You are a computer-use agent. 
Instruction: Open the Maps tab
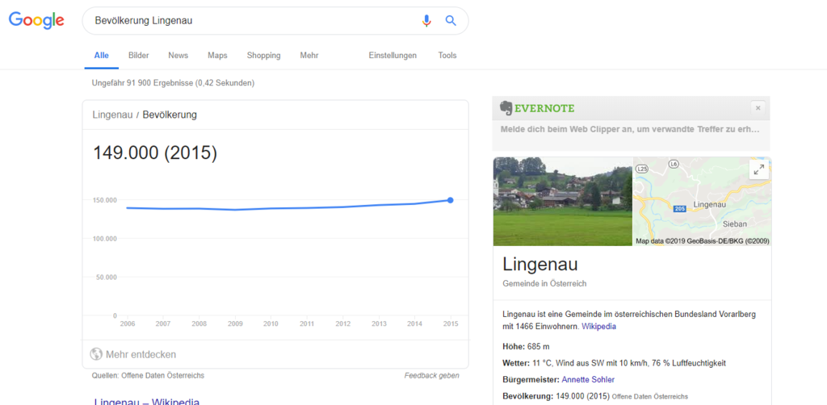217,56
